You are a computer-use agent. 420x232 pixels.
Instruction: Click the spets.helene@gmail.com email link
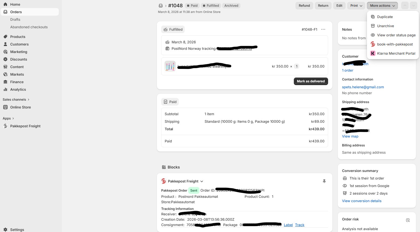[363, 87]
